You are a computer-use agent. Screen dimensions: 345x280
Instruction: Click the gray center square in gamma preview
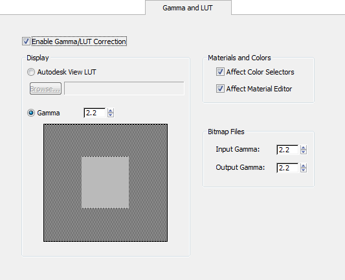coord(105,182)
